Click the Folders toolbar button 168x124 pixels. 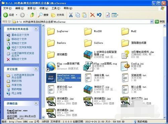pyautogui.click(x=57, y=15)
